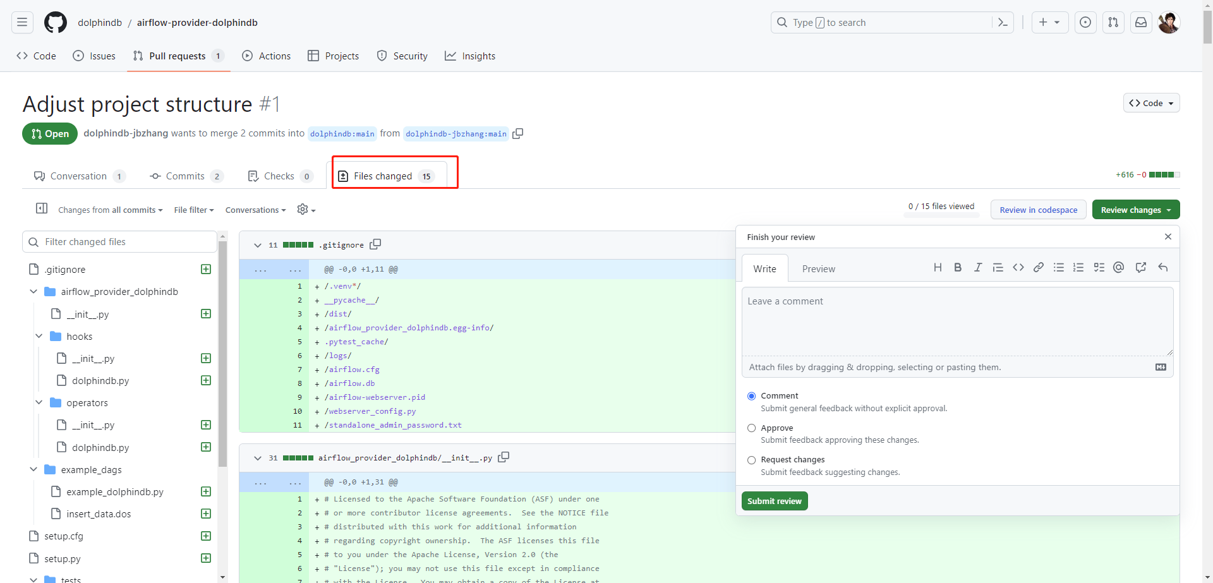
Task: Select the Comment review option
Action: click(752, 396)
